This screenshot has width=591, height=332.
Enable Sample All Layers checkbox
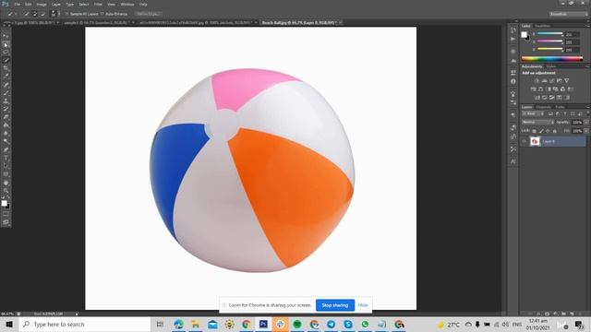67,14
